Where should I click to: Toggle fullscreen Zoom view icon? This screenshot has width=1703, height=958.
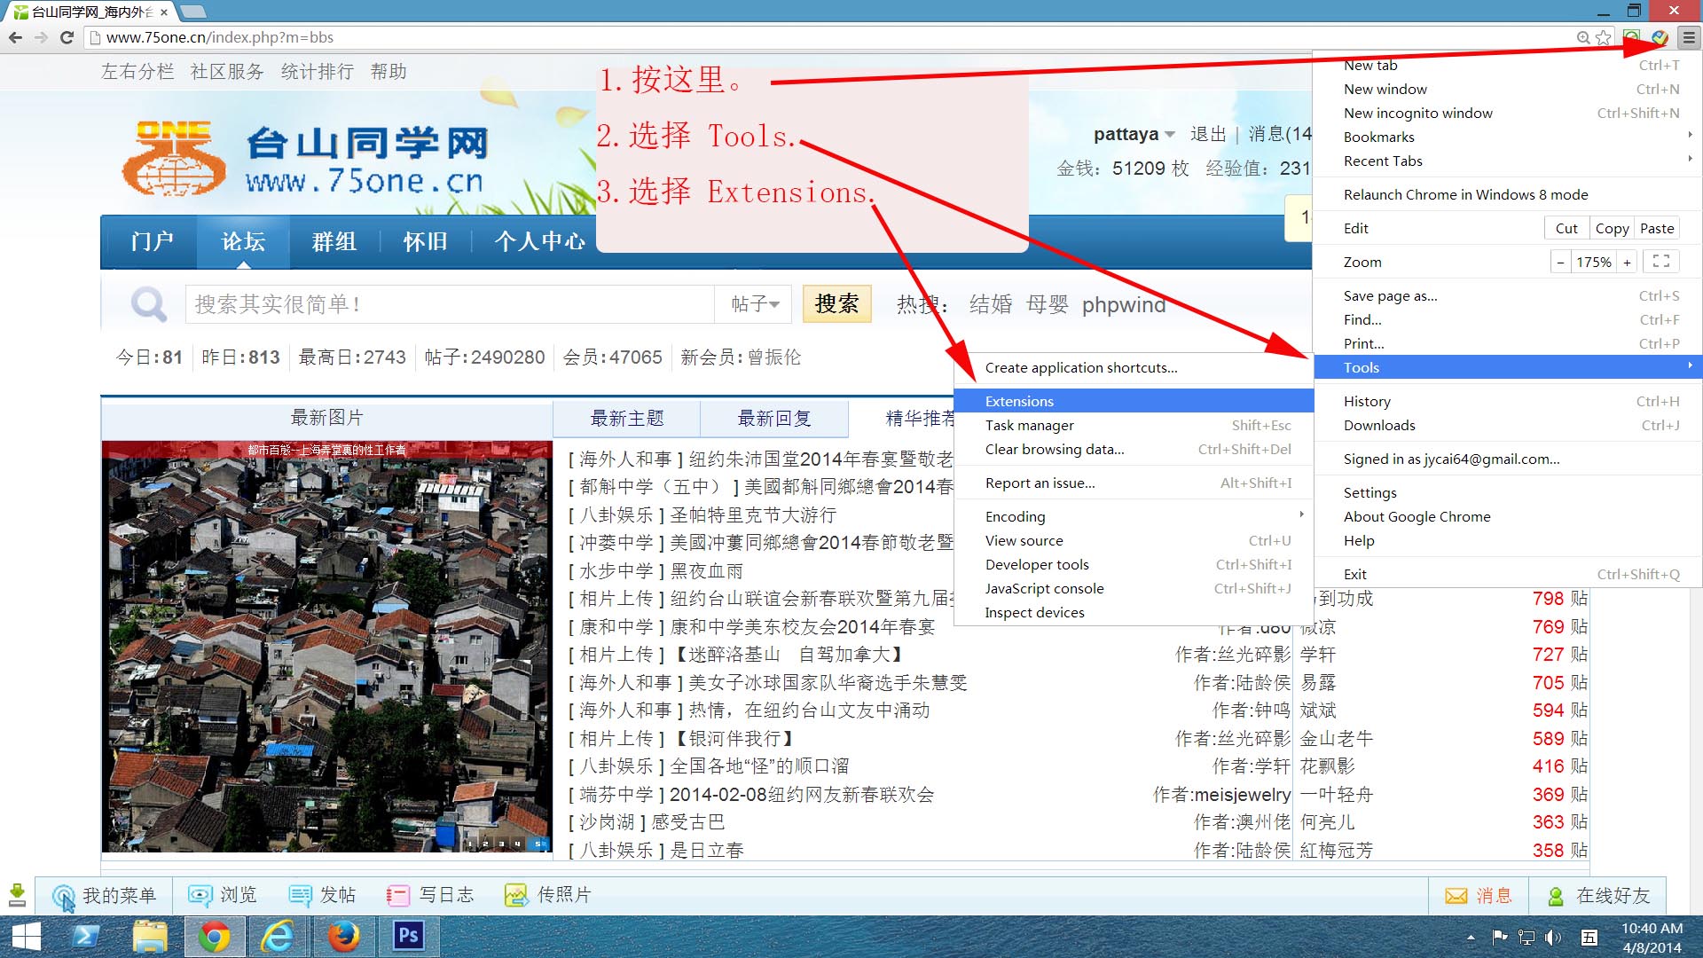click(x=1661, y=262)
